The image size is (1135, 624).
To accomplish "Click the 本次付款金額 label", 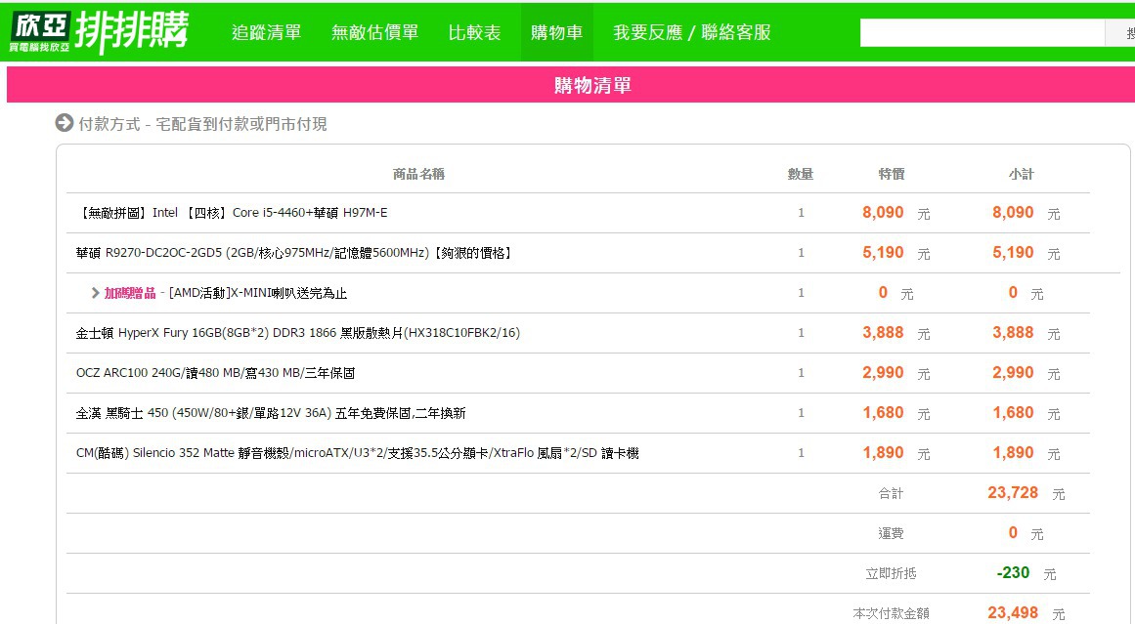I will click(x=891, y=613).
